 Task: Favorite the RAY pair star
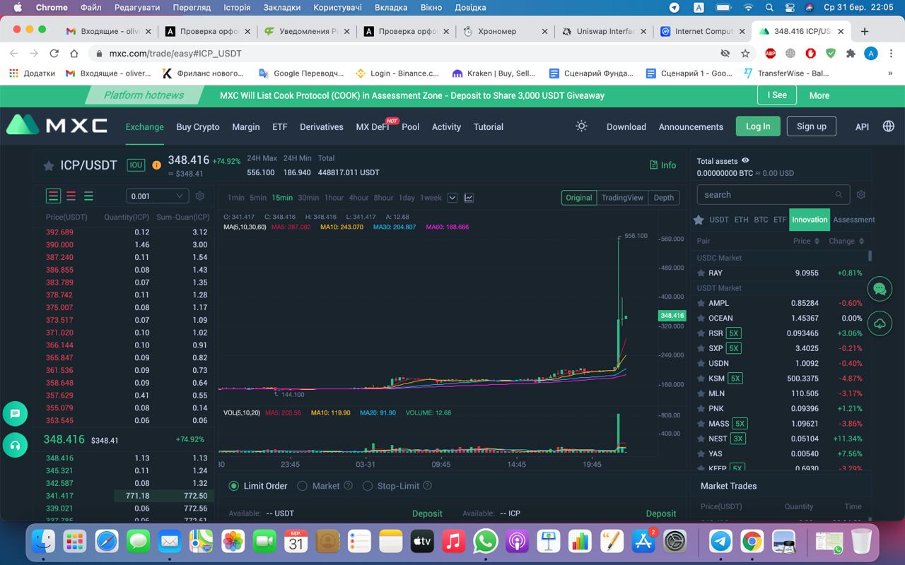701,273
